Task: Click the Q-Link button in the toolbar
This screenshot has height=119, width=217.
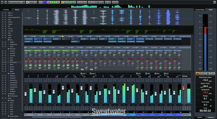Action: (x=115, y=2)
